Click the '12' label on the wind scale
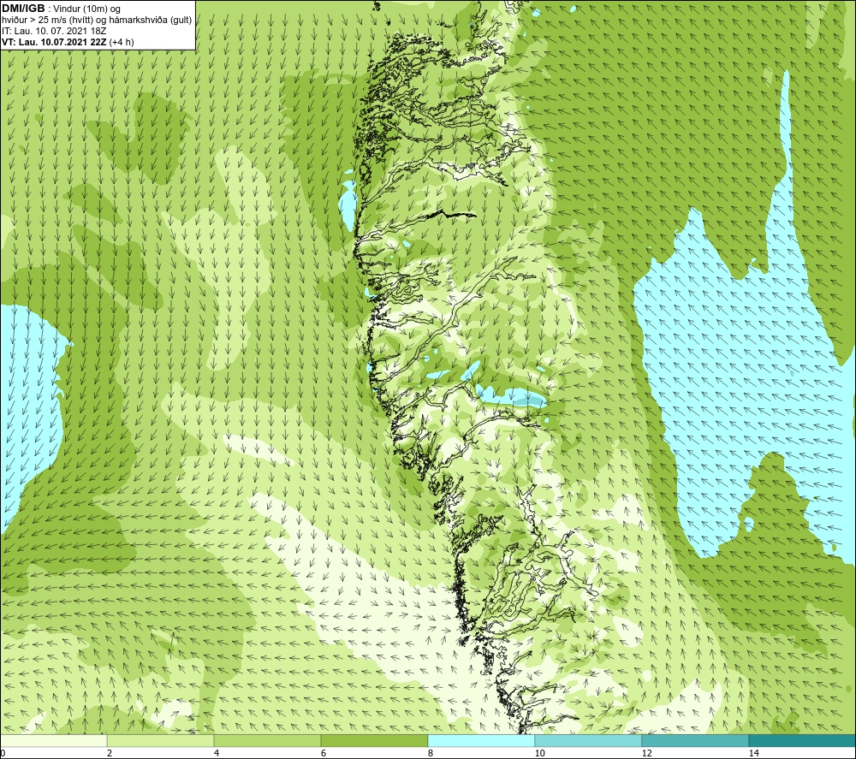 point(646,753)
